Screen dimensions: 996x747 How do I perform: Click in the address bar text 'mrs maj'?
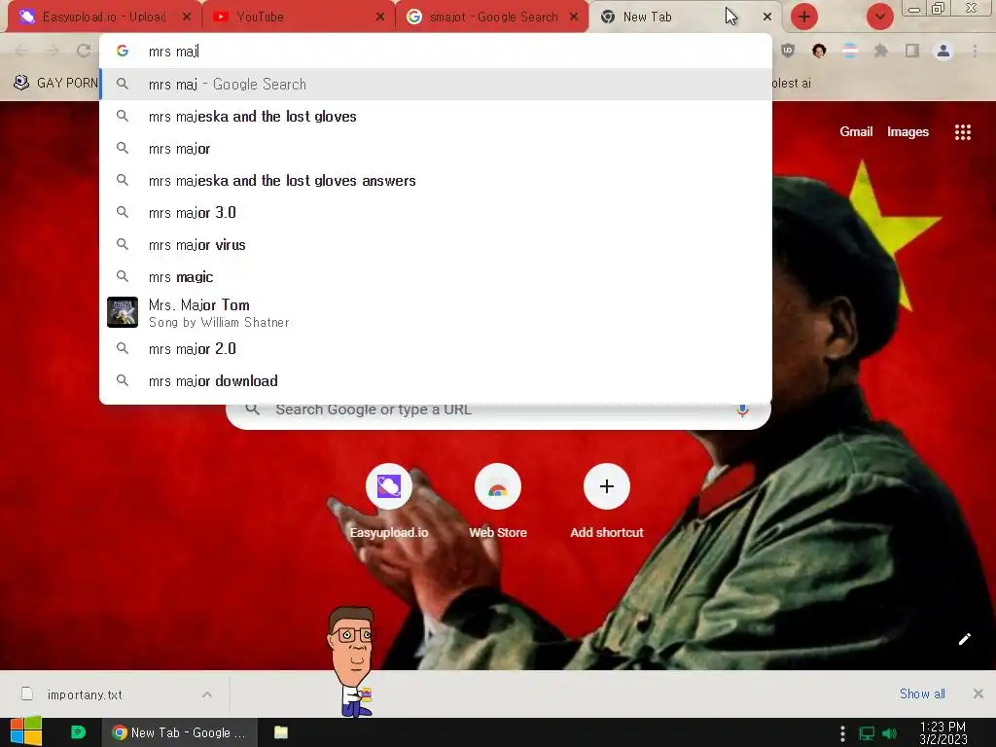173,52
